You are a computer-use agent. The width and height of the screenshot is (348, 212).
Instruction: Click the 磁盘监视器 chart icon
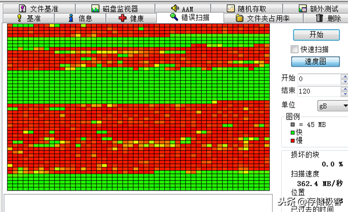coord(95,9)
